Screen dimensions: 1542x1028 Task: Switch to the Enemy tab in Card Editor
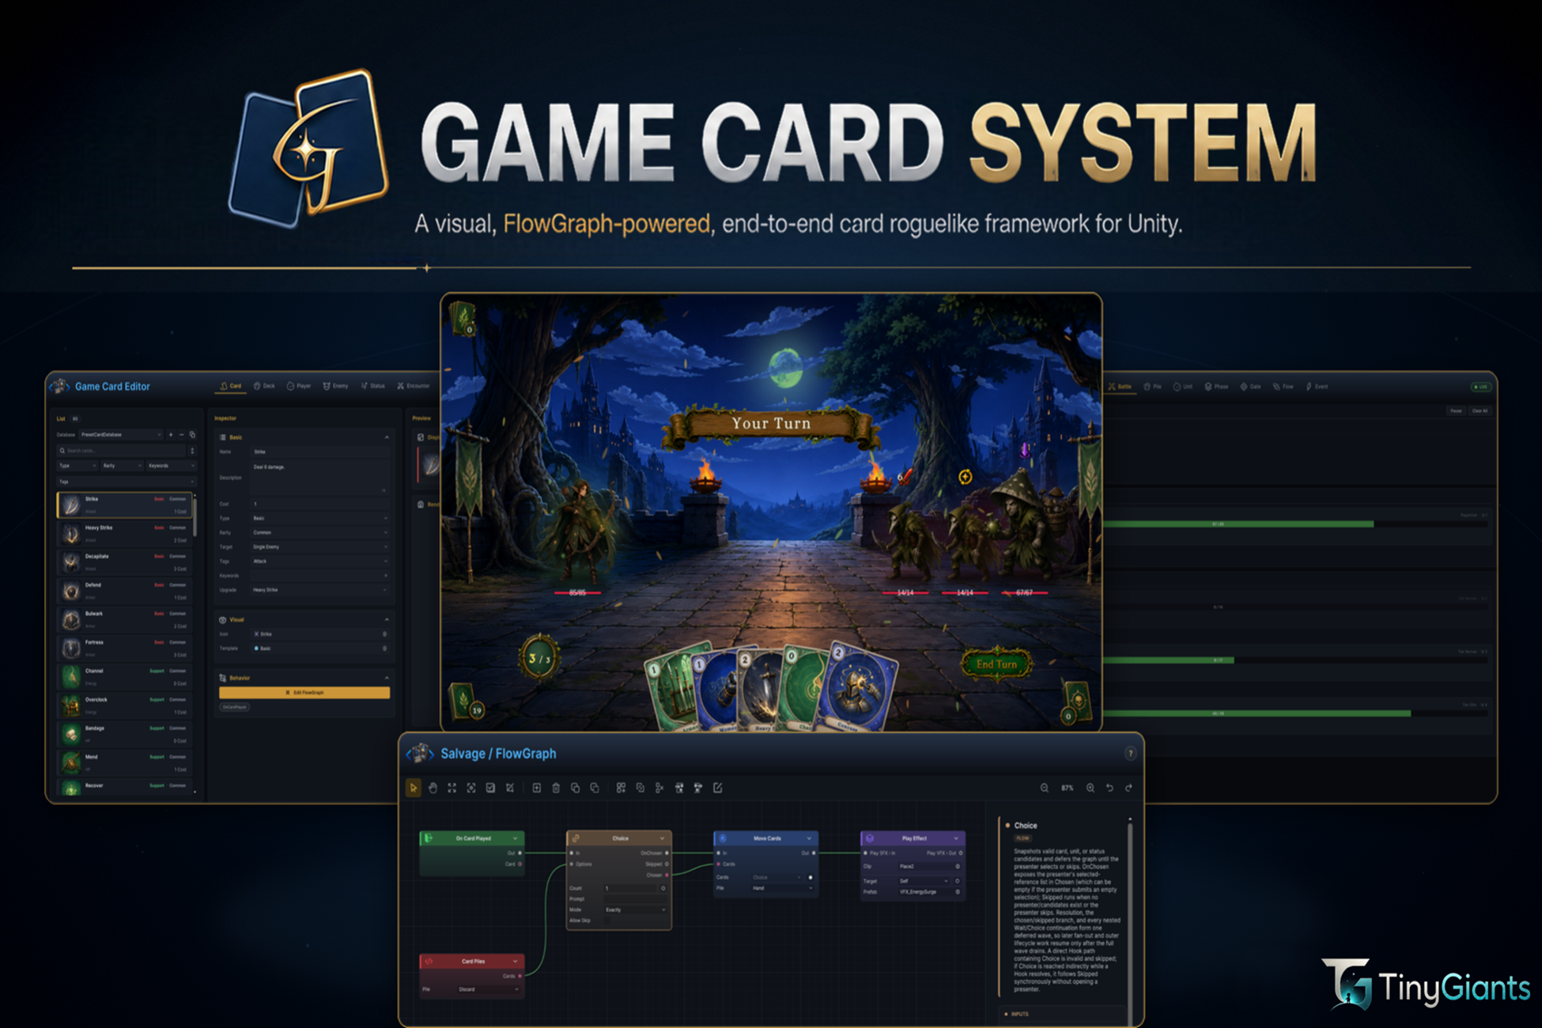(336, 386)
